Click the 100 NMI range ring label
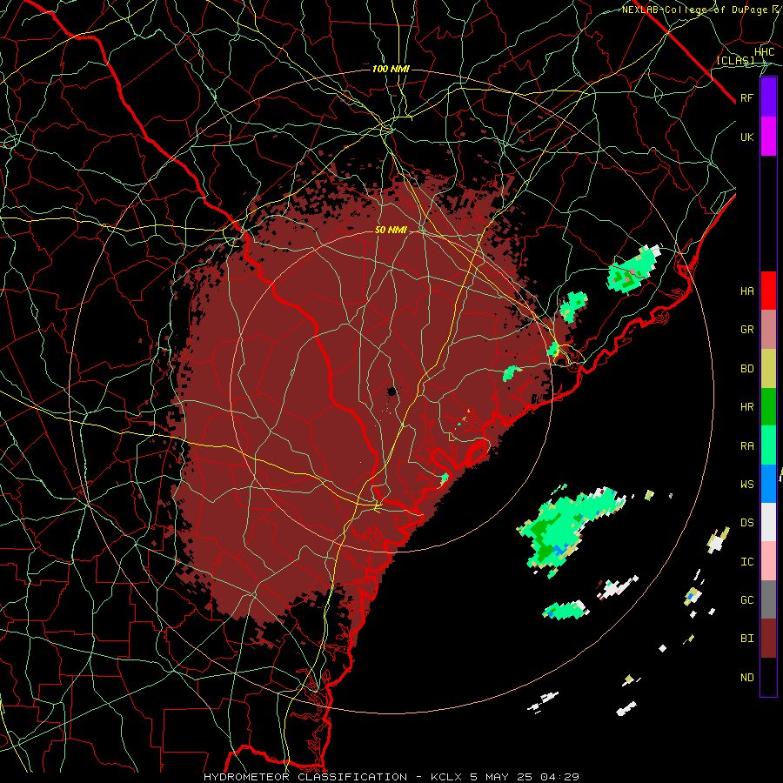783x783 pixels. click(391, 69)
